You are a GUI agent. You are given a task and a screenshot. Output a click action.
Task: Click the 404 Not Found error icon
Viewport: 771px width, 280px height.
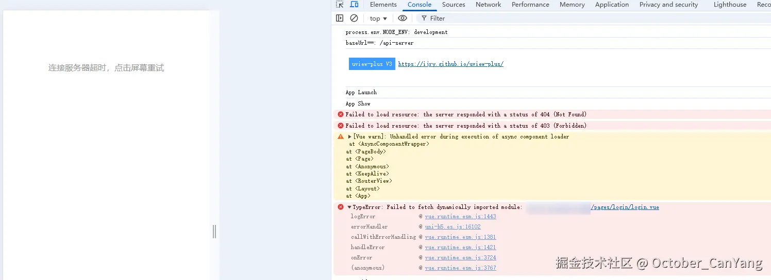[340, 114]
